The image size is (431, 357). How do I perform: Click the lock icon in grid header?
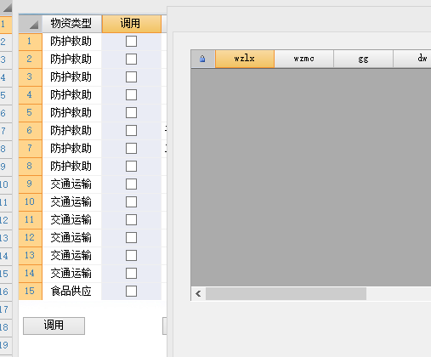tap(202, 59)
